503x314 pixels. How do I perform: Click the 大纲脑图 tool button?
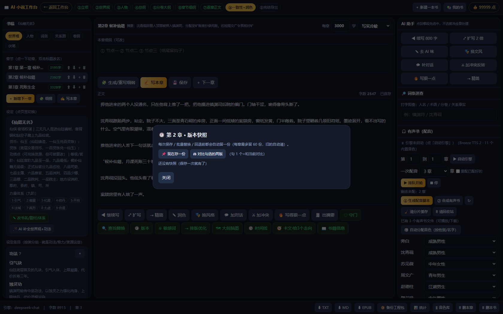(x=227, y=228)
